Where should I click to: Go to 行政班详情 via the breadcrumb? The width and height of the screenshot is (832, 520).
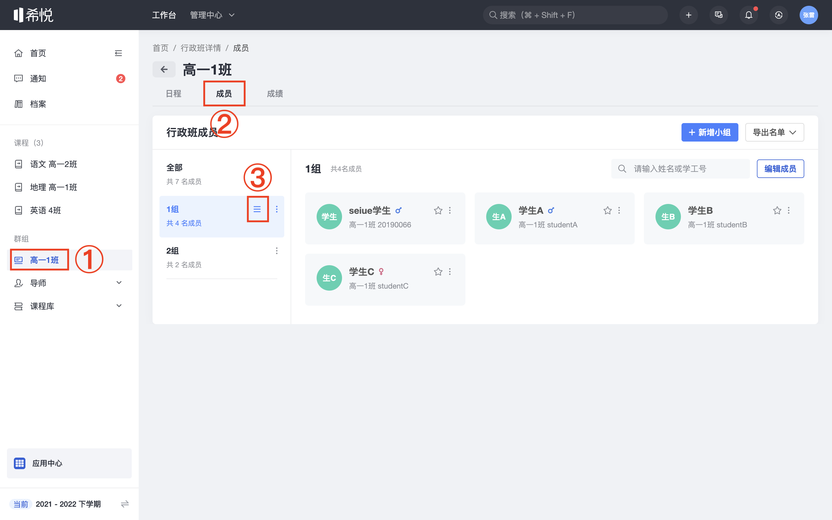tap(201, 48)
